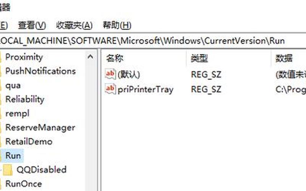Image resolution: width=306 pixels, height=191 pixels.
Task: Select the QQDisabled folder icon
Action: click(x=8, y=170)
